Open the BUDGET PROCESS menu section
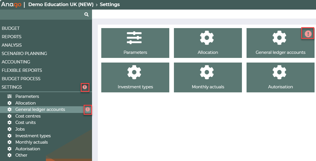316x161 pixels. click(21, 79)
